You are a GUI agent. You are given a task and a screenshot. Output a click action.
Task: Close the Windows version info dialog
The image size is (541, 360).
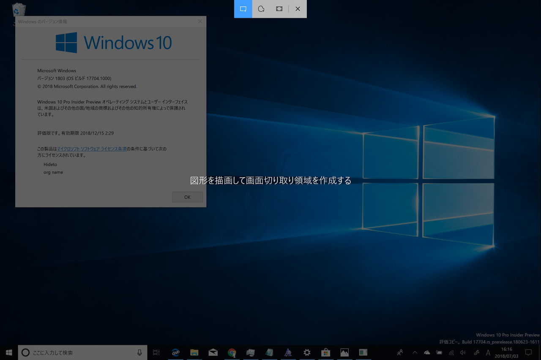coord(200,22)
